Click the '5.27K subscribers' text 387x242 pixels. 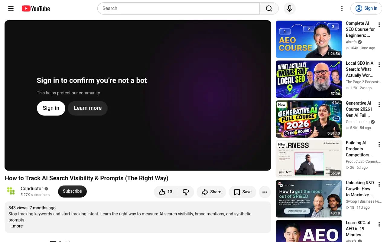point(35,195)
